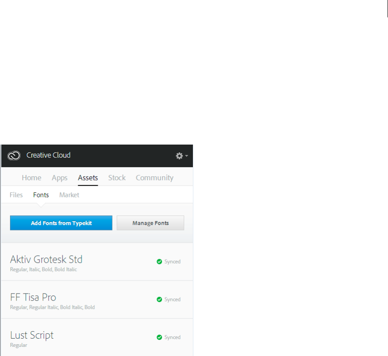Select the Assets tab

coord(88,178)
